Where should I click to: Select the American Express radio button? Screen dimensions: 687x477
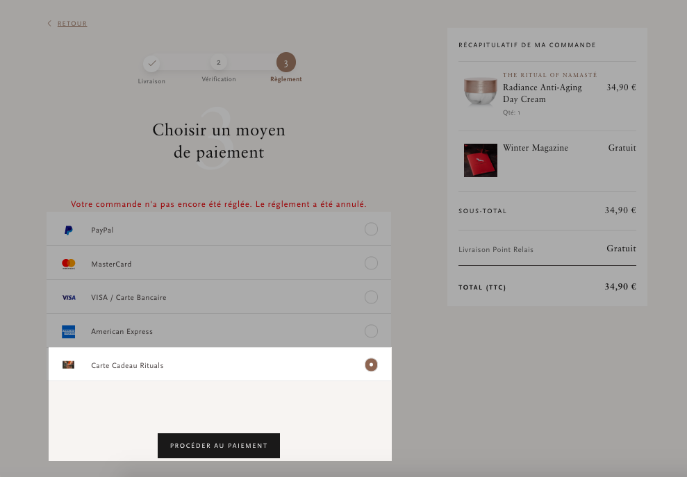point(371,331)
